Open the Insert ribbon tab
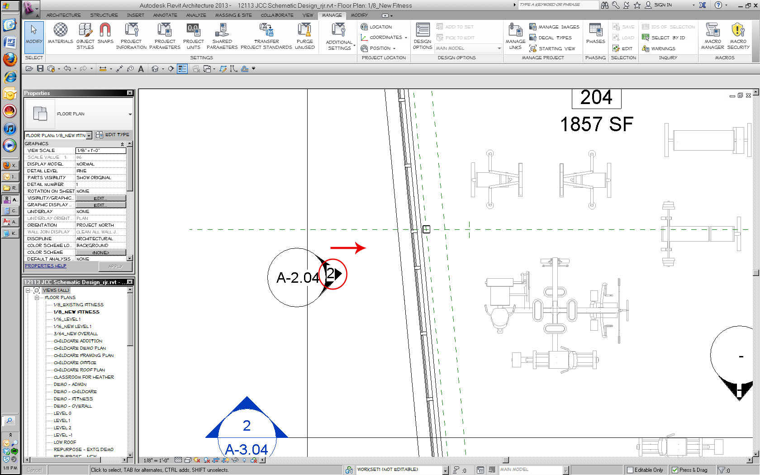This screenshot has height=475, width=760. coord(136,15)
